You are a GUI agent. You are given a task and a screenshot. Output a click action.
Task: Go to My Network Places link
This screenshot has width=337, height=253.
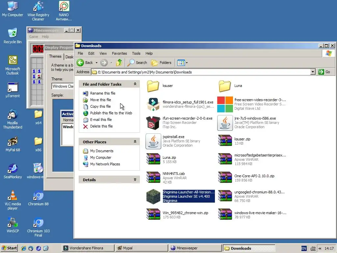105,164
